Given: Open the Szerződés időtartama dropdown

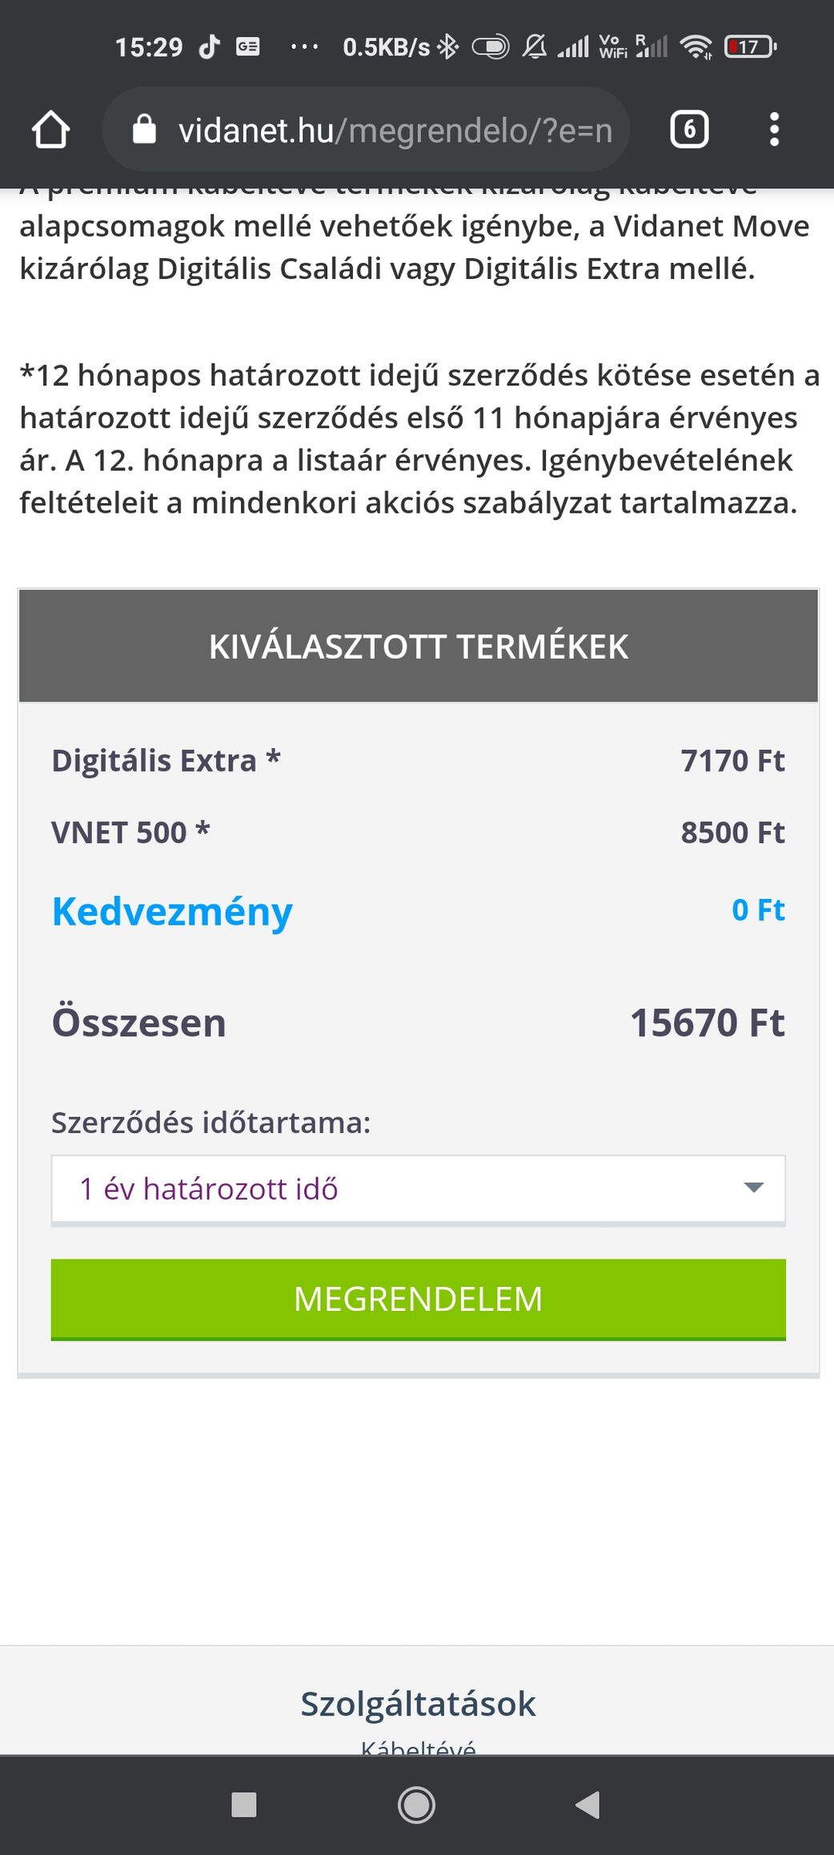Looking at the screenshot, I should 418,1189.
